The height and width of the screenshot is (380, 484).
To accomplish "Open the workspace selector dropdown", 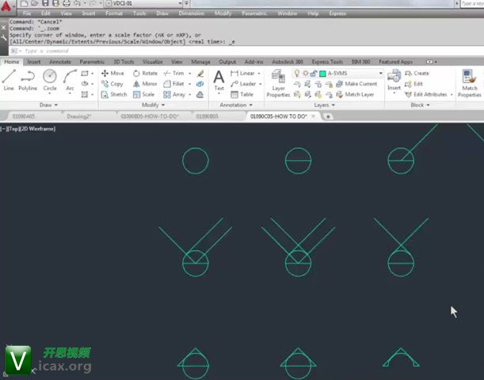I will point(181,3).
